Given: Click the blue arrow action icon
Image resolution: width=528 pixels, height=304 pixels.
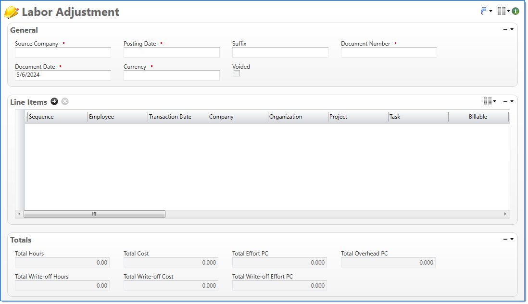Looking at the screenshot, I should click(x=483, y=11).
